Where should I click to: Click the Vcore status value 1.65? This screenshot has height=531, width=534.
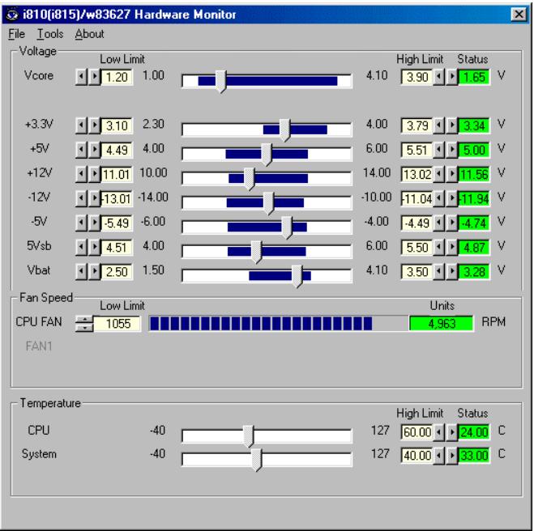474,77
